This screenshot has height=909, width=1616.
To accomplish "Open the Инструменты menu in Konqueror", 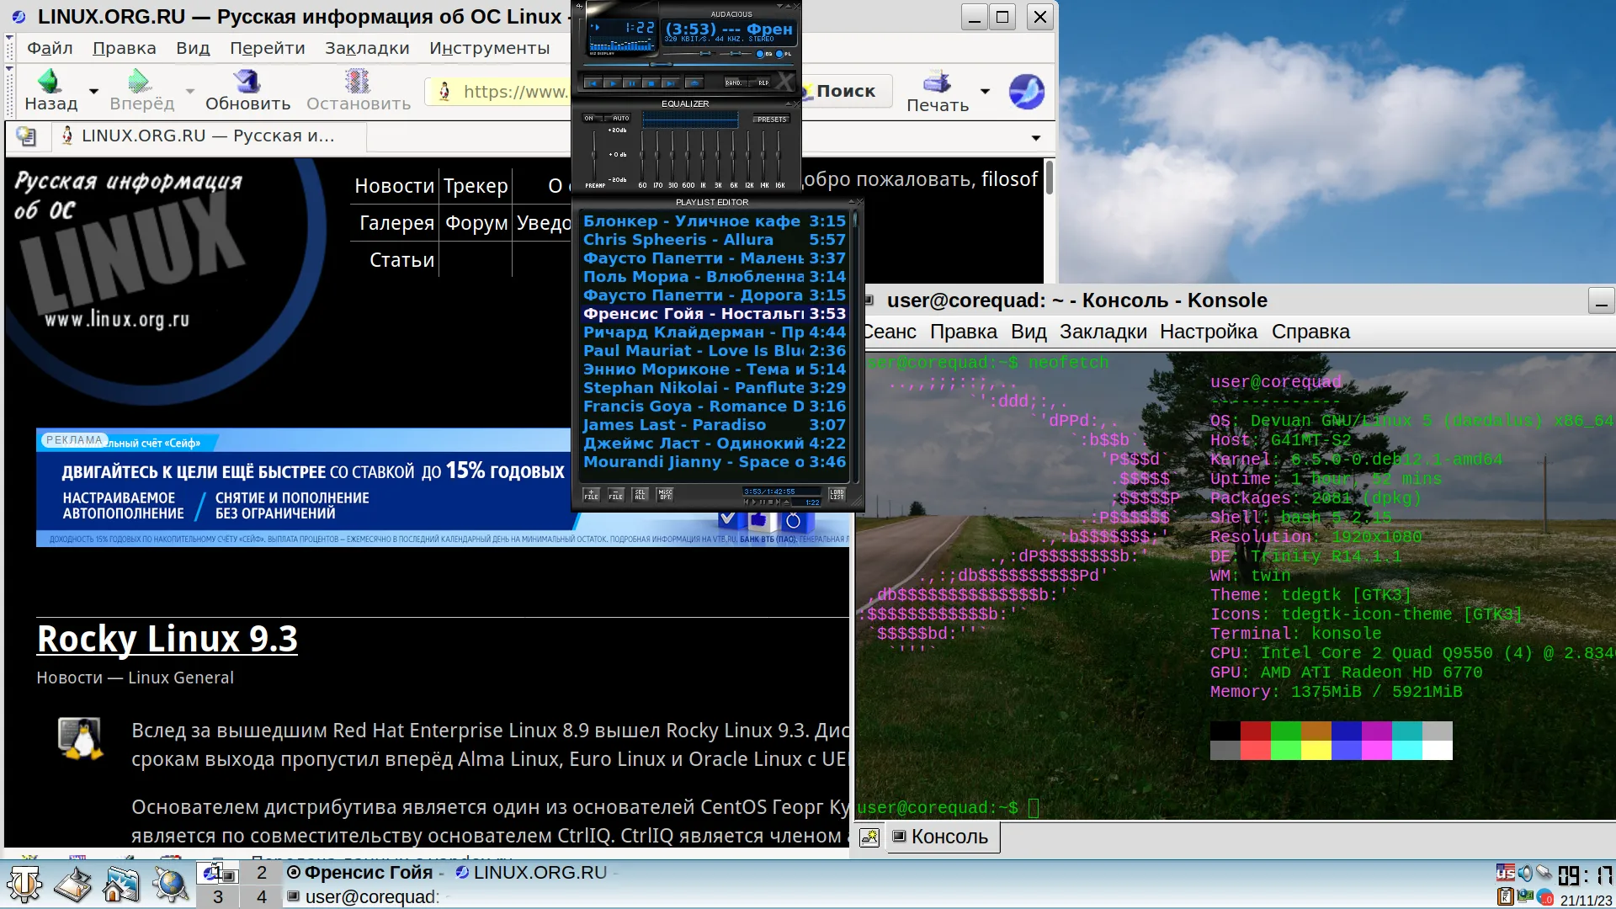I will click(489, 48).
